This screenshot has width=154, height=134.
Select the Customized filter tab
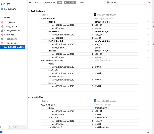click(x=49, y=2)
